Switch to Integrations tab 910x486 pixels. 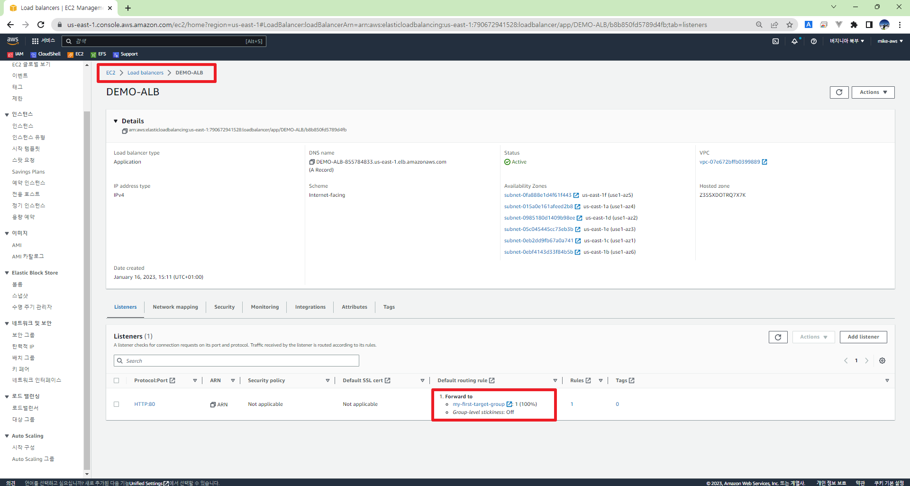[x=310, y=307]
